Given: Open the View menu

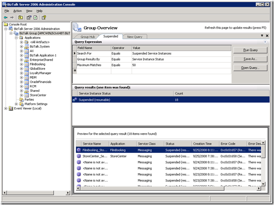Looking at the screenshot, I should [x=29, y=11].
